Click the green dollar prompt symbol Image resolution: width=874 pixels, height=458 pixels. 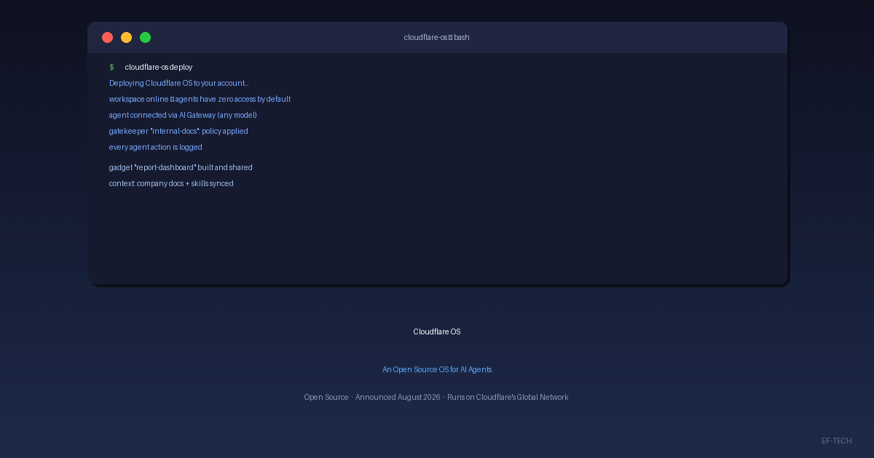click(x=111, y=67)
